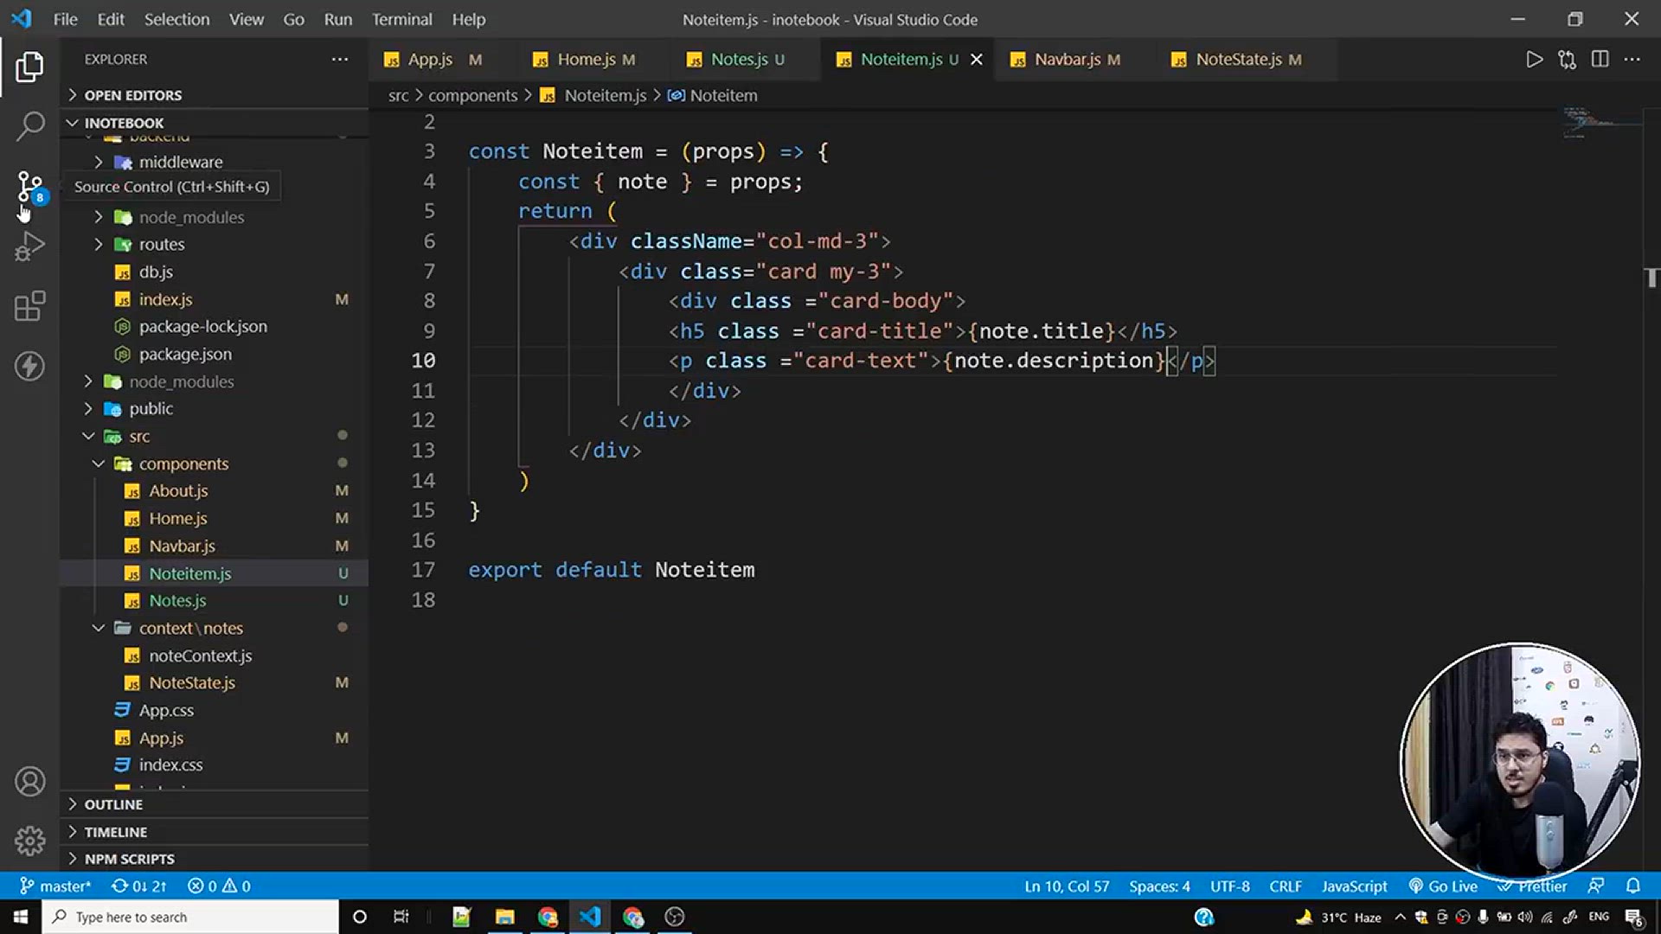The image size is (1661, 934).
Task: Open the errors and warnings problems indicator
Action: tap(219, 886)
